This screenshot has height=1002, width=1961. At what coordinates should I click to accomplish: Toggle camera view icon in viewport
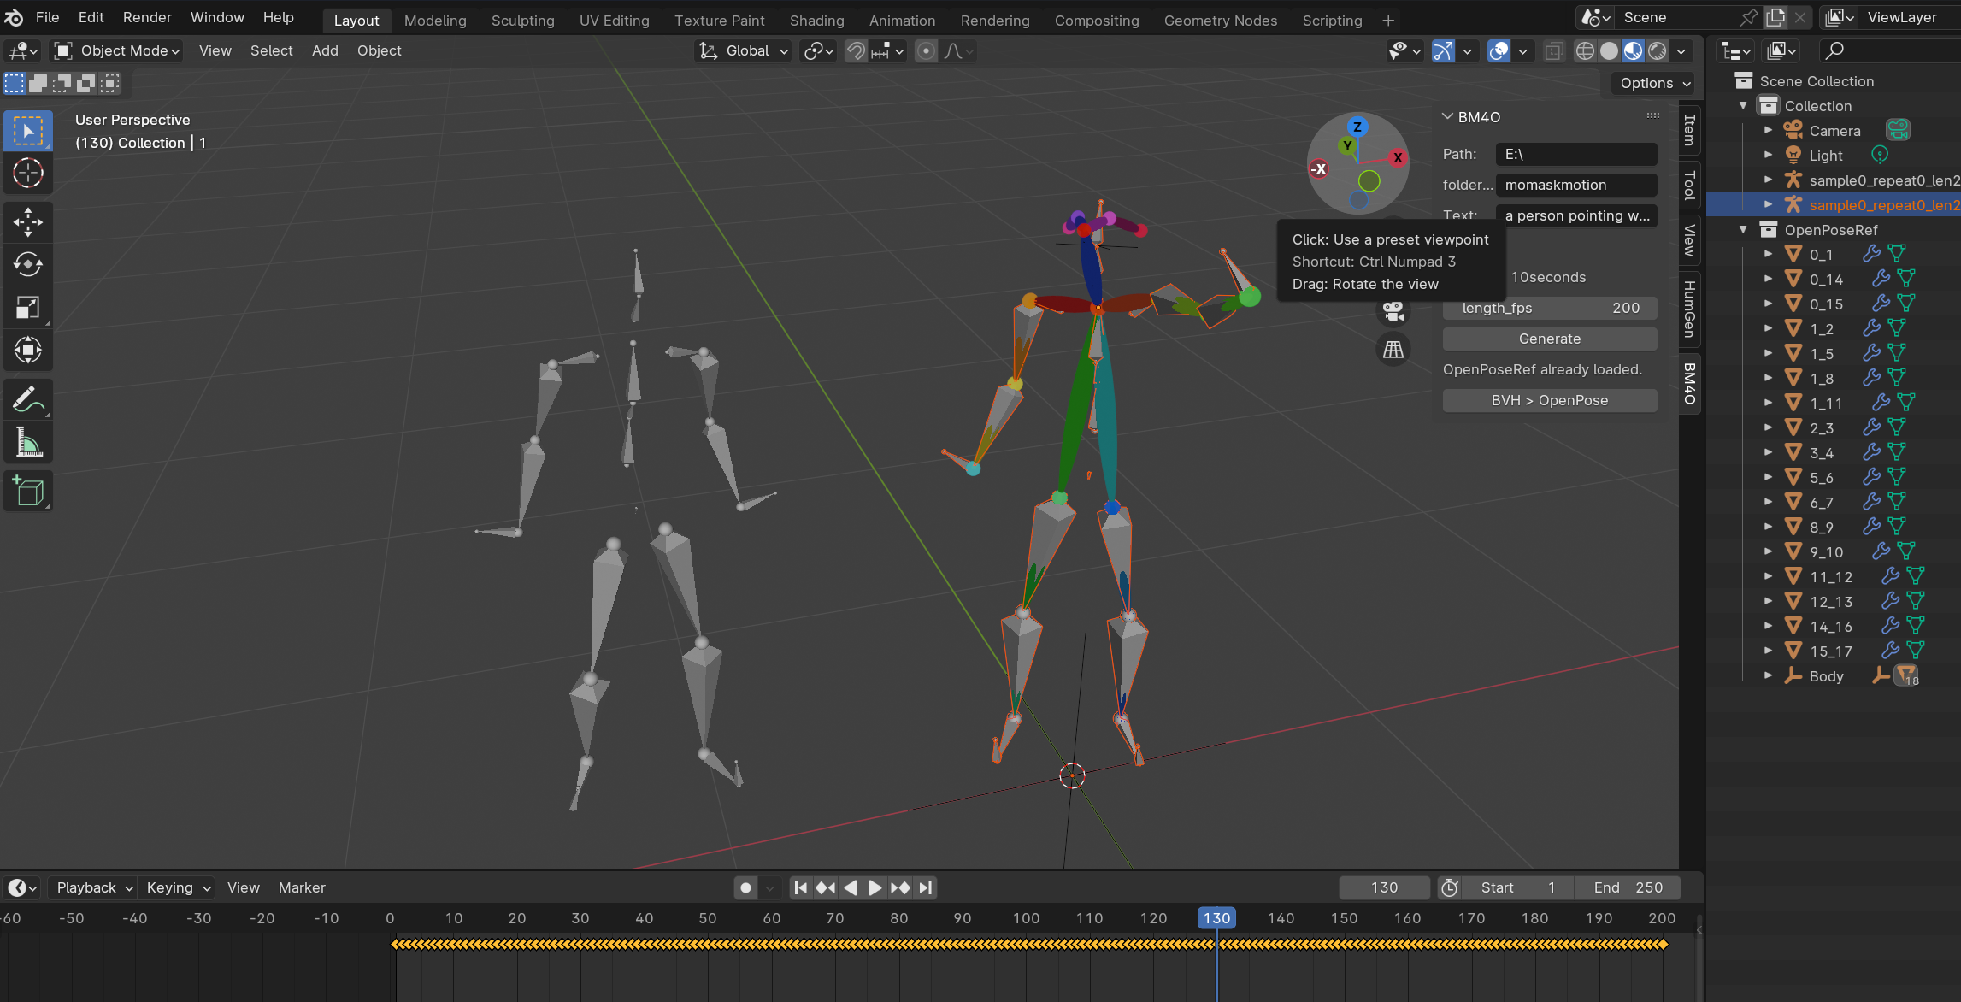click(x=1393, y=312)
